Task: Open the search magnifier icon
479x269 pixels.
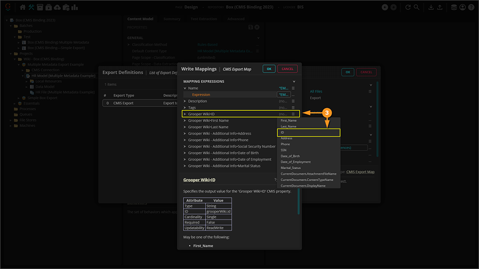Action: pyautogui.click(x=417, y=7)
